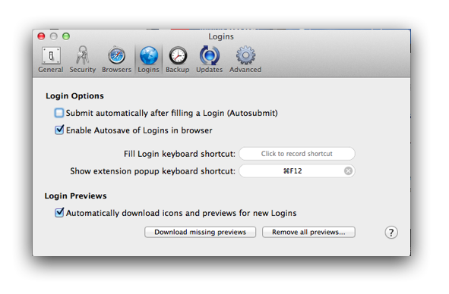Open the Backup clock pane
The image size is (449, 294).
click(178, 59)
